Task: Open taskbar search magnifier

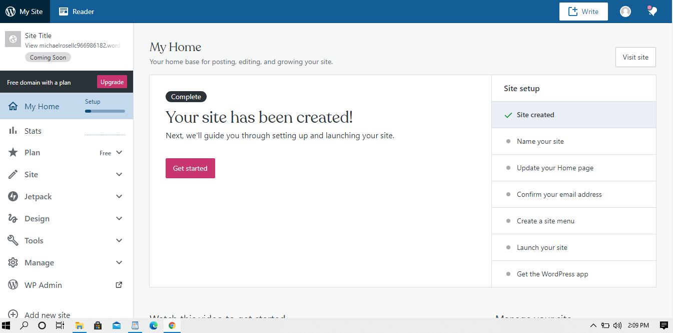Action: click(24, 325)
